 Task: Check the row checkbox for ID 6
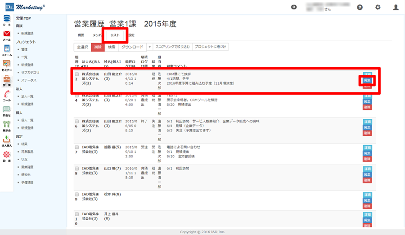tap(77, 122)
